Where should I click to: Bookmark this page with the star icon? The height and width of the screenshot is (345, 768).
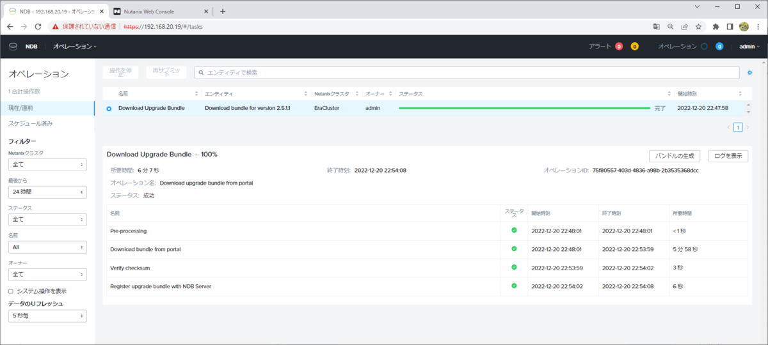pos(698,27)
